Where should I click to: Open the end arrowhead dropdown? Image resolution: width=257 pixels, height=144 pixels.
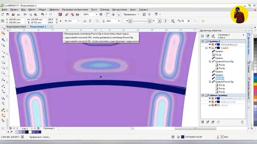point(159,21)
